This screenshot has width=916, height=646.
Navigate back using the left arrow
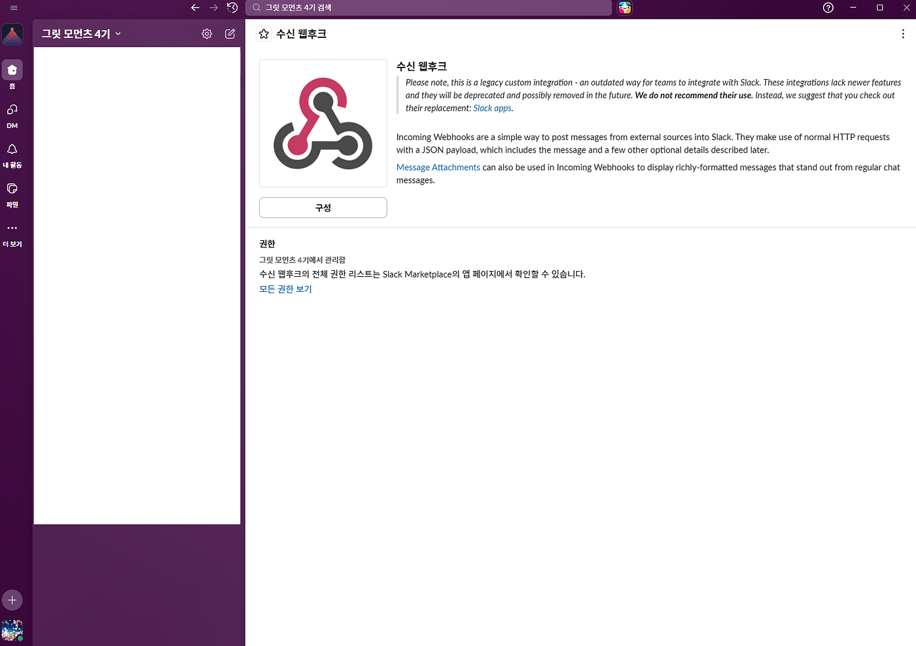(194, 7)
